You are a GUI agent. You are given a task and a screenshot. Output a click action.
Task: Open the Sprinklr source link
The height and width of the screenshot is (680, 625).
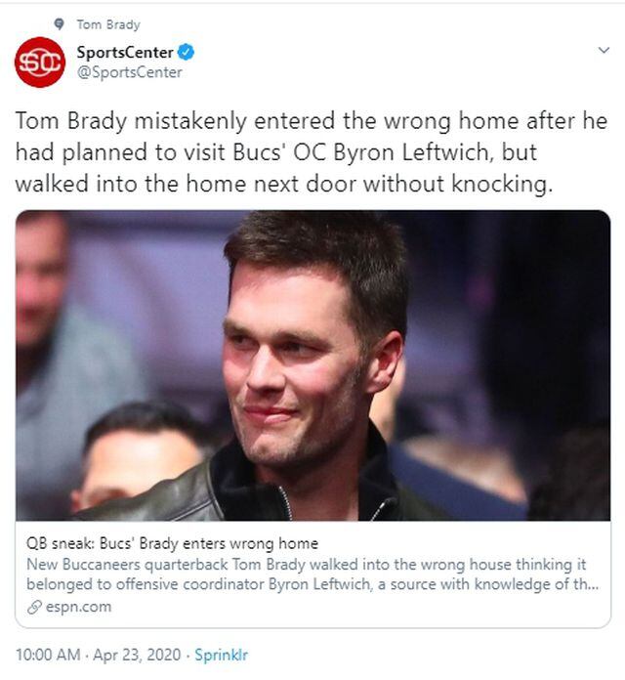click(x=221, y=655)
